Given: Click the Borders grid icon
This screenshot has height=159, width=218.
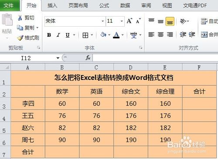Looking at the screenshot, I should tap(85, 35).
